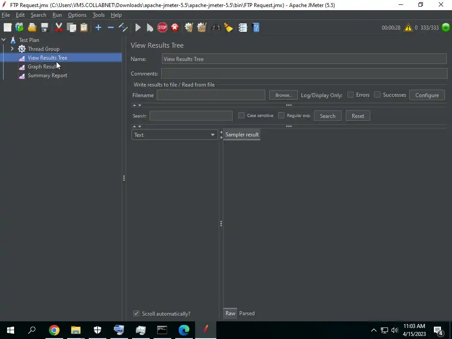Uncheck Scroll automatically checkbox
The height and width of the screenshot is (339, 452).
[136, 313]
